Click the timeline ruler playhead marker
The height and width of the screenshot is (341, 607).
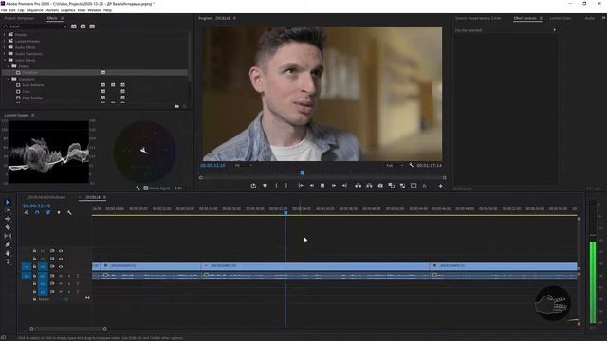tap(285, 212)
